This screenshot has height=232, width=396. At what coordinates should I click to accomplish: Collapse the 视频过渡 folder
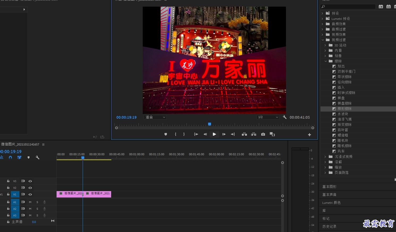click(x=323, y=40)
